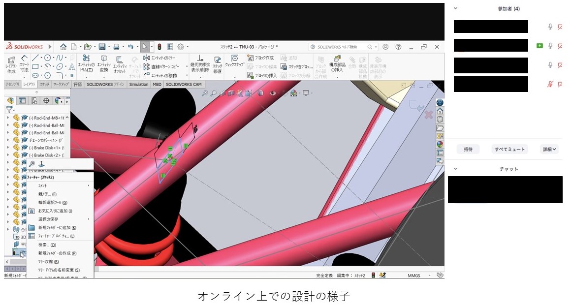The width and height of the screenshot is (572, 306).
Task: Click the 招待 button
Action: (468, 149)
